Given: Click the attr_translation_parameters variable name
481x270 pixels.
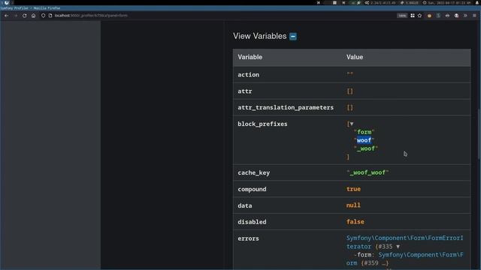Looking at the screenshot, I should (x=286, y=107).
